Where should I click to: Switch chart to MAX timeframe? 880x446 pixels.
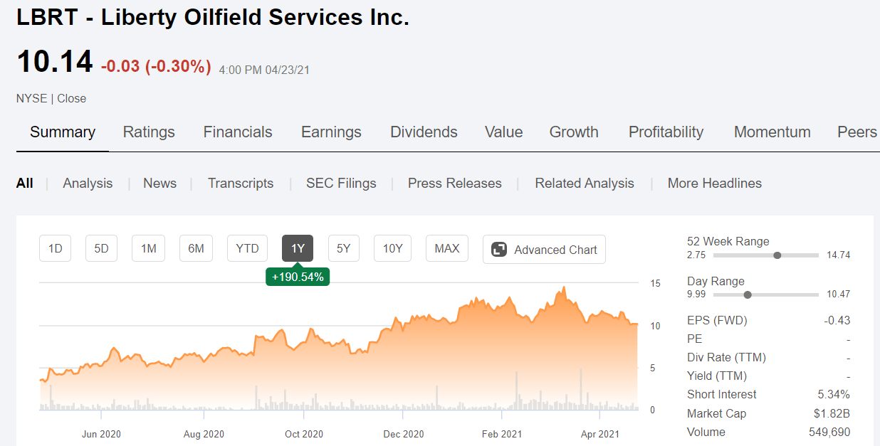[x=447, y=248]
